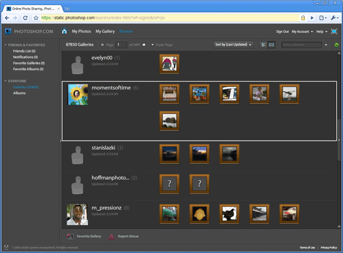Viewport: 343px width, 253px height.
Task: Open Friends List (0)
Action: [x=24, y=51]
